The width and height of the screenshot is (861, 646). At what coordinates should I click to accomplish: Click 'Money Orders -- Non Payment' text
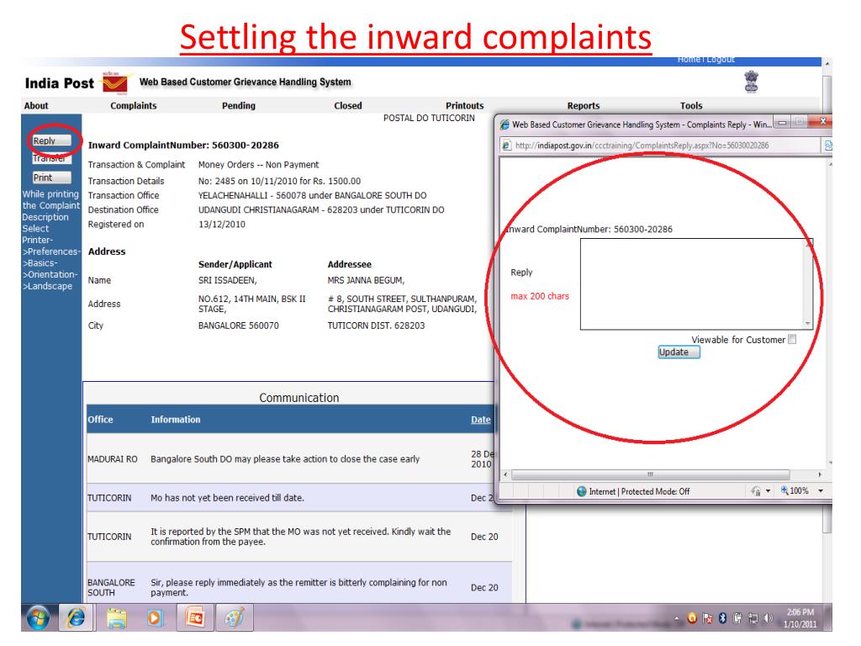(258, 165)
